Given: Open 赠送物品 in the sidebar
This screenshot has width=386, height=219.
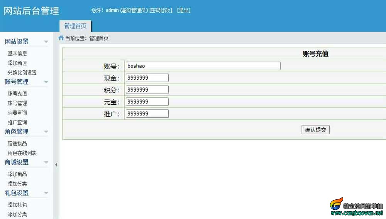Looking at the screenshot, I should [x=17, y=144].
